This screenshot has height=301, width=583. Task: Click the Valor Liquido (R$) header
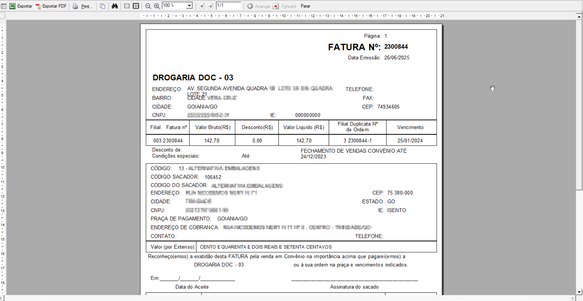tap(304, 127)
